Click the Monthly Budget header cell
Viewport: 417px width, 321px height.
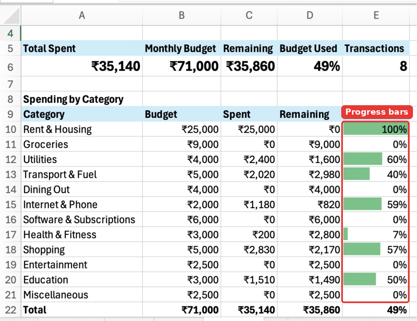point(182,48)
